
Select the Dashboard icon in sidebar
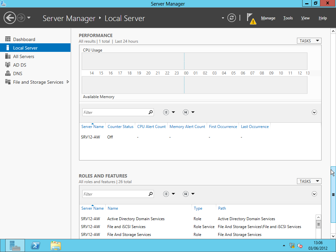[8, 39]
